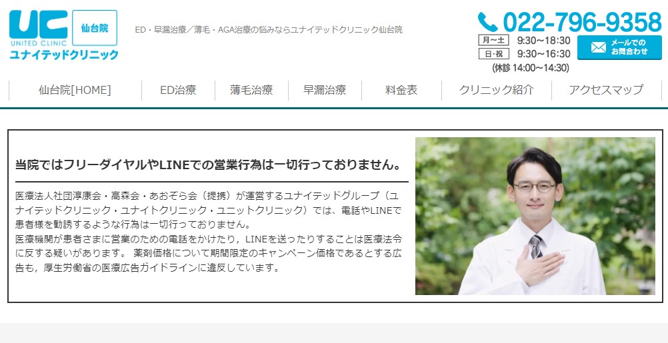Click the envelope icon in mail button
Viewport: 668px width, 343px height.
(599, 47)
